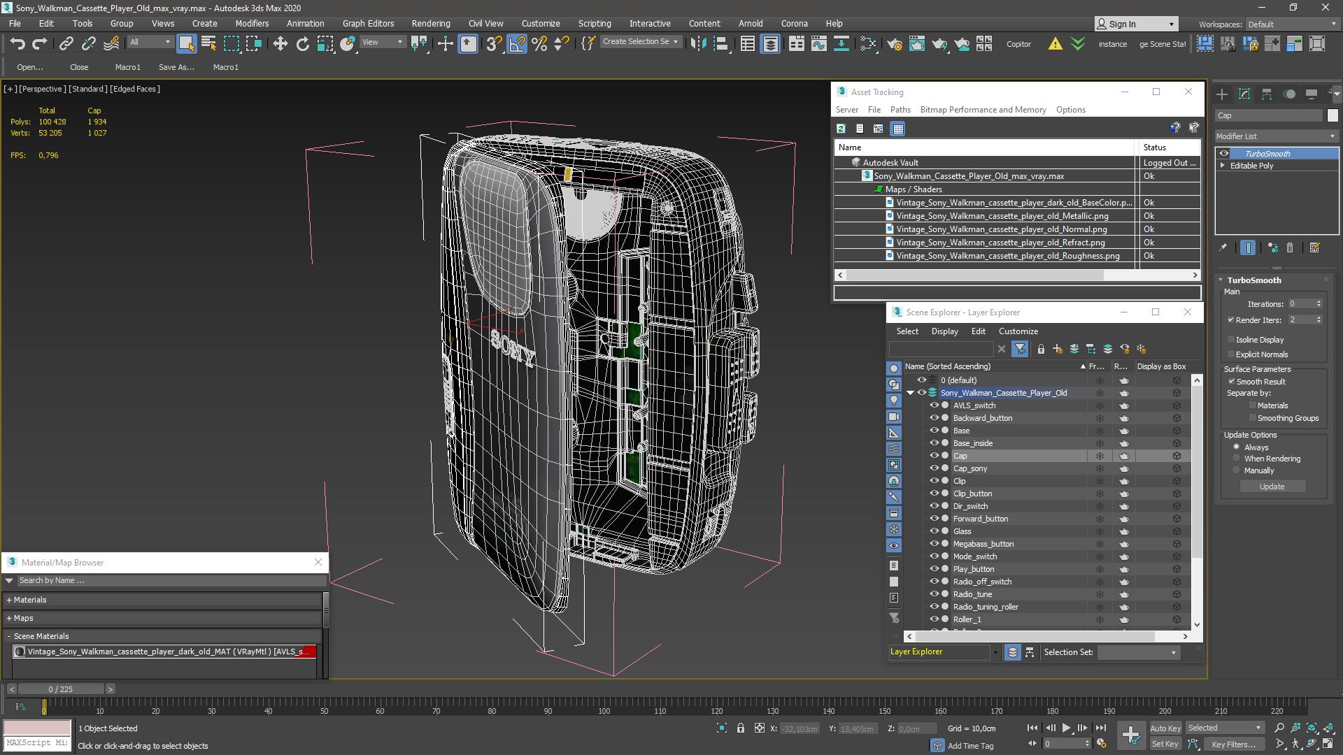Click the Open... macro button
The width and height of the screenshot is (1343, 755).
pyautogui.click(x=30, y=67)
